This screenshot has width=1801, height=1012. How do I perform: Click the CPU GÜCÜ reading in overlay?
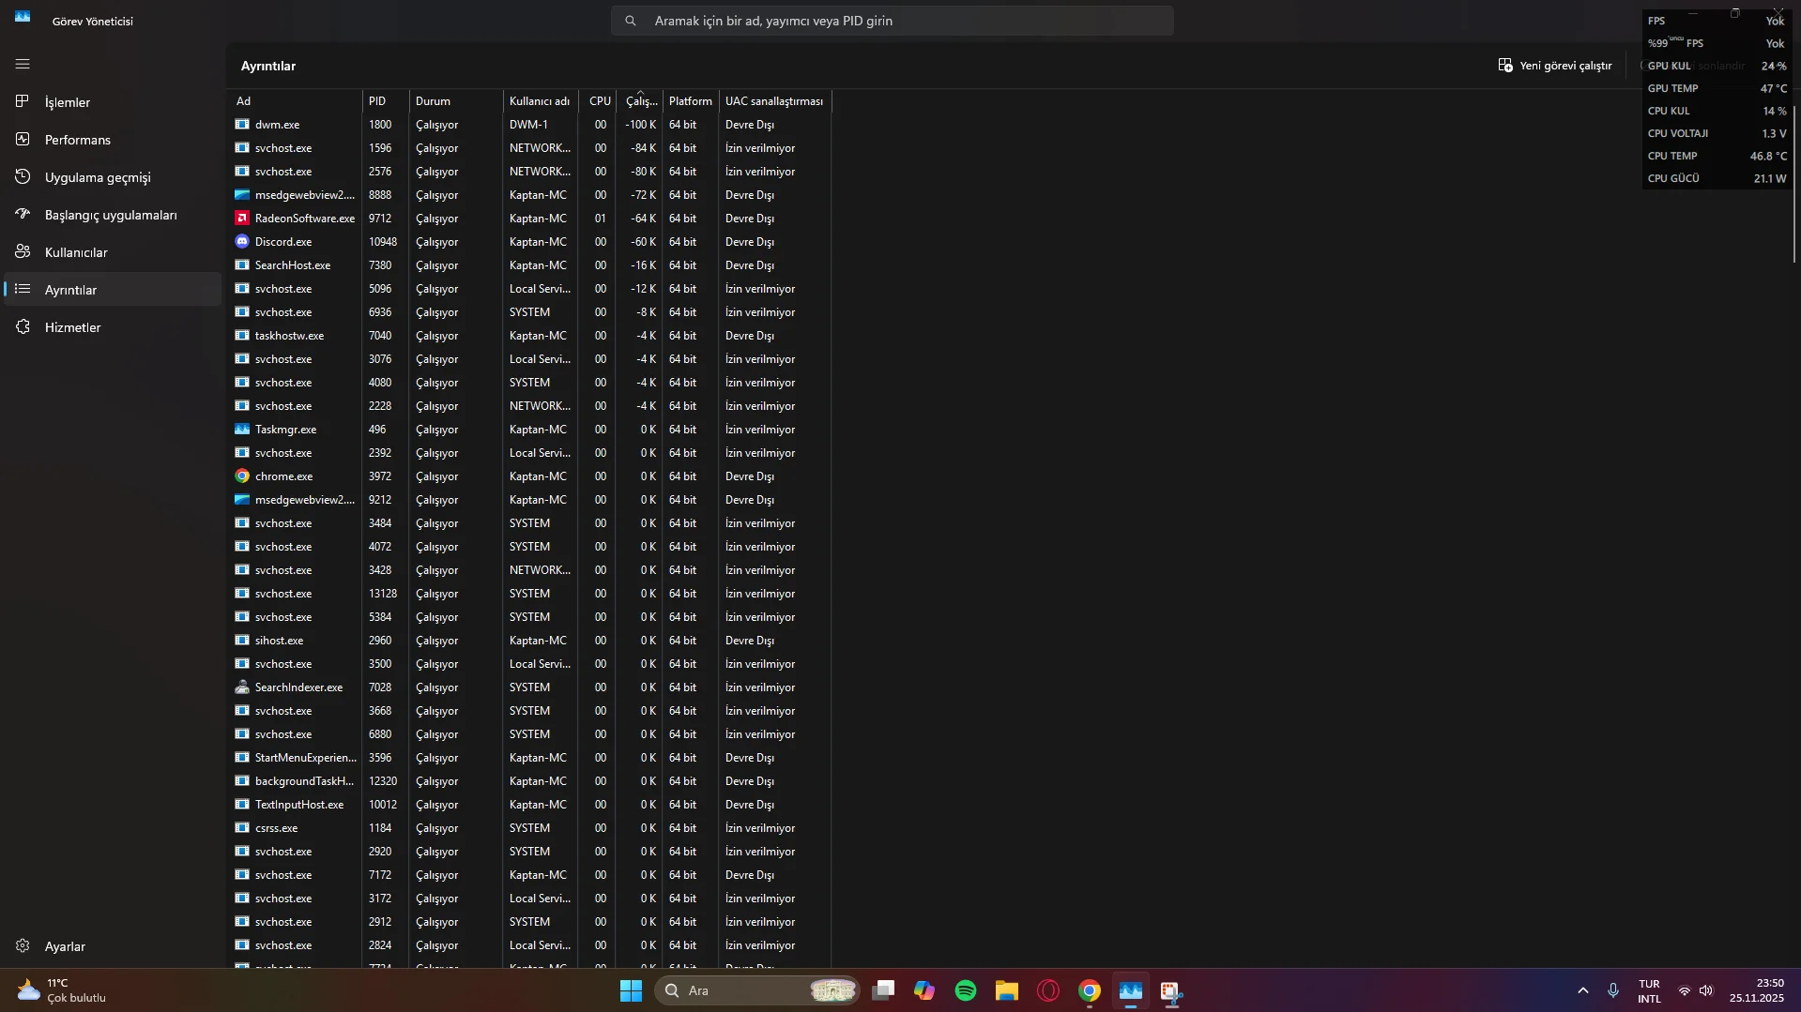(x=1717, y=178)
